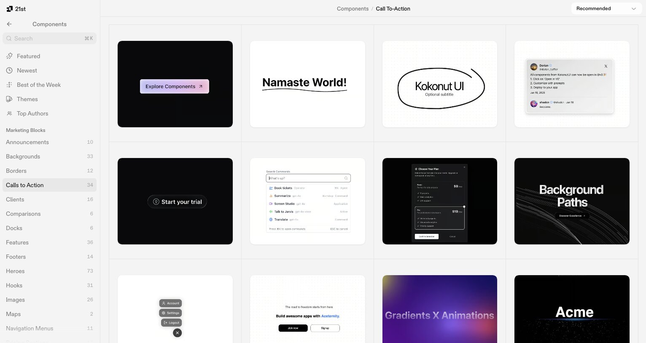Click the Aceternity link

click(x=330, y=316)
